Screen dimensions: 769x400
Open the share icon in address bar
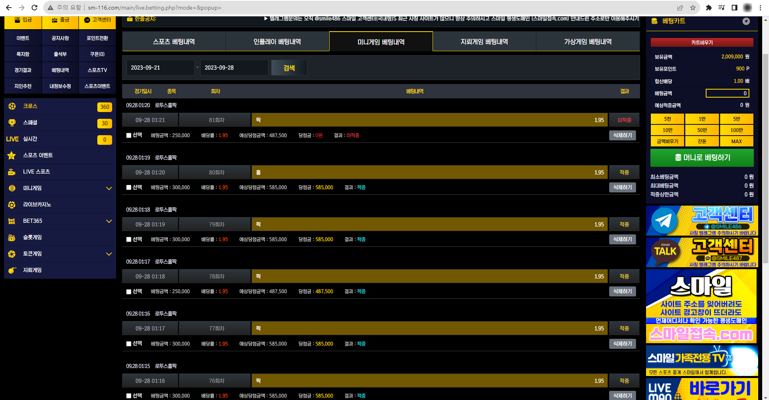click(680, 8)
